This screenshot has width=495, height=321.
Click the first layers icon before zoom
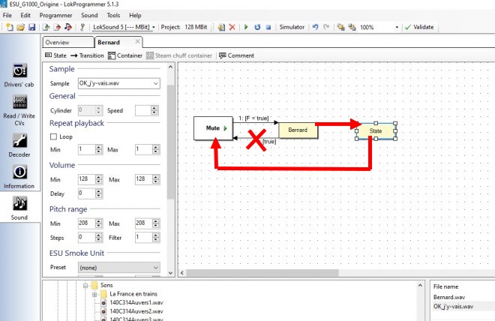[x=340, y=27]
